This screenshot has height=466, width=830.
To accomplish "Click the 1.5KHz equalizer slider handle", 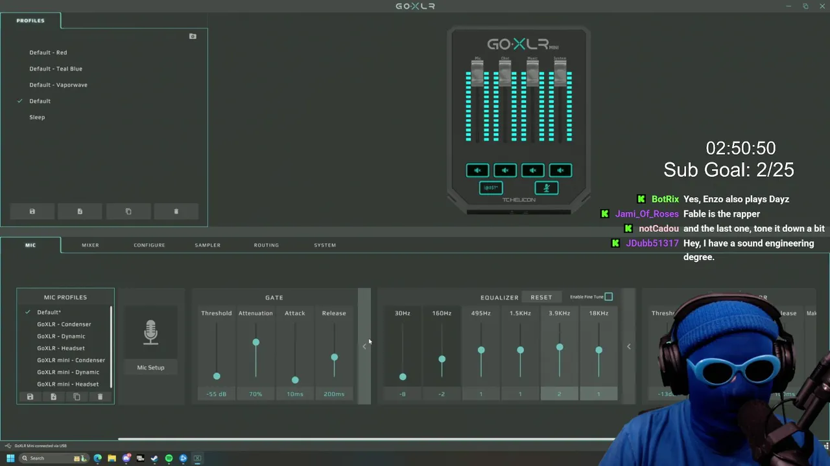I will pos(520,350).
